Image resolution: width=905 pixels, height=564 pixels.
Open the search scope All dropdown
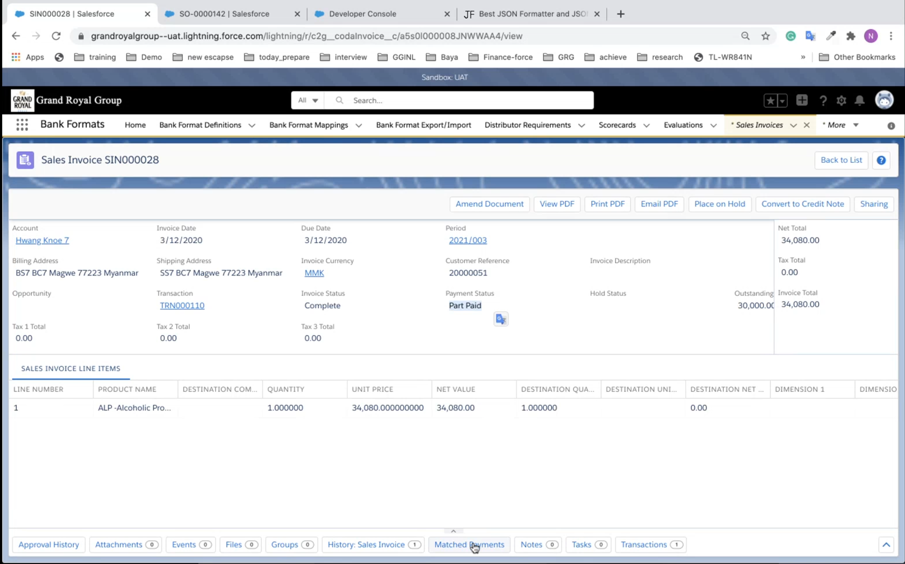(x=308, y=100)
